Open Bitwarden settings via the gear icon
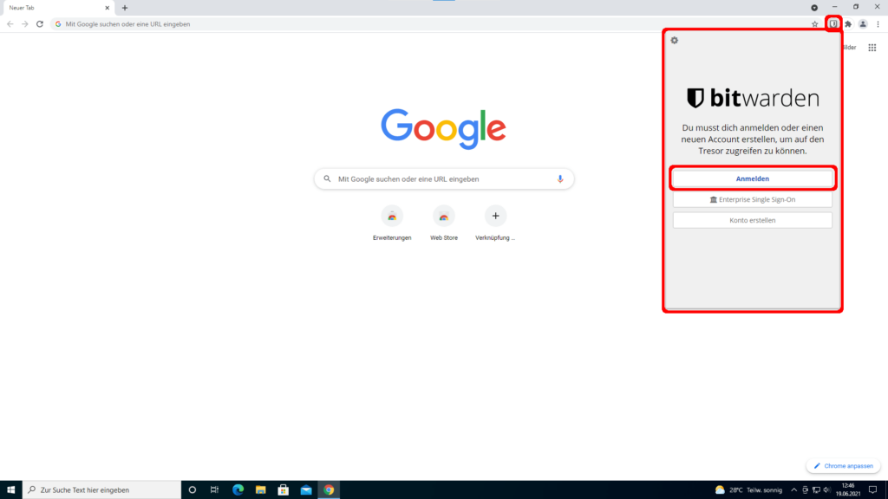The width and height of the screenshot is (888, 499). [x=674, y=40]
